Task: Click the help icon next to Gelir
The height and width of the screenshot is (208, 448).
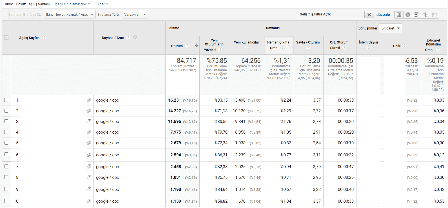Action: click(x=405, y=46)
